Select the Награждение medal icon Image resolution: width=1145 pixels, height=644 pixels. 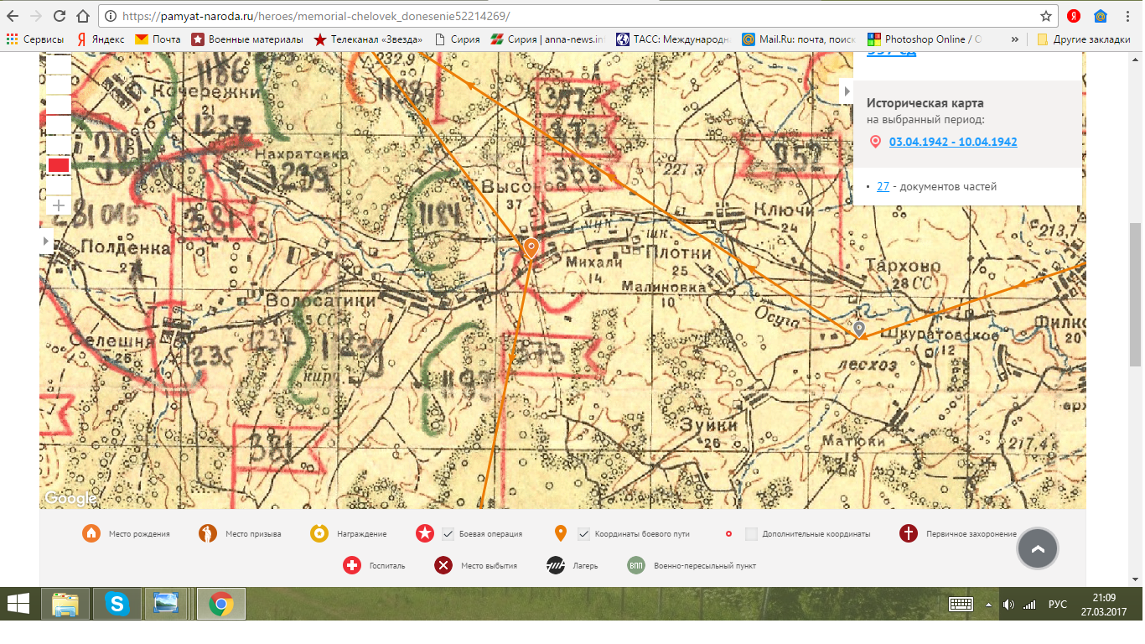[319, 533]
